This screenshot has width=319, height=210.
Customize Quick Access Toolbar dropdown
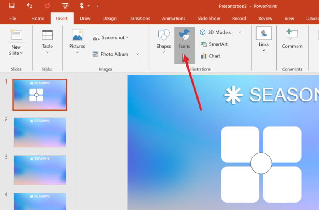click(98, 6)
